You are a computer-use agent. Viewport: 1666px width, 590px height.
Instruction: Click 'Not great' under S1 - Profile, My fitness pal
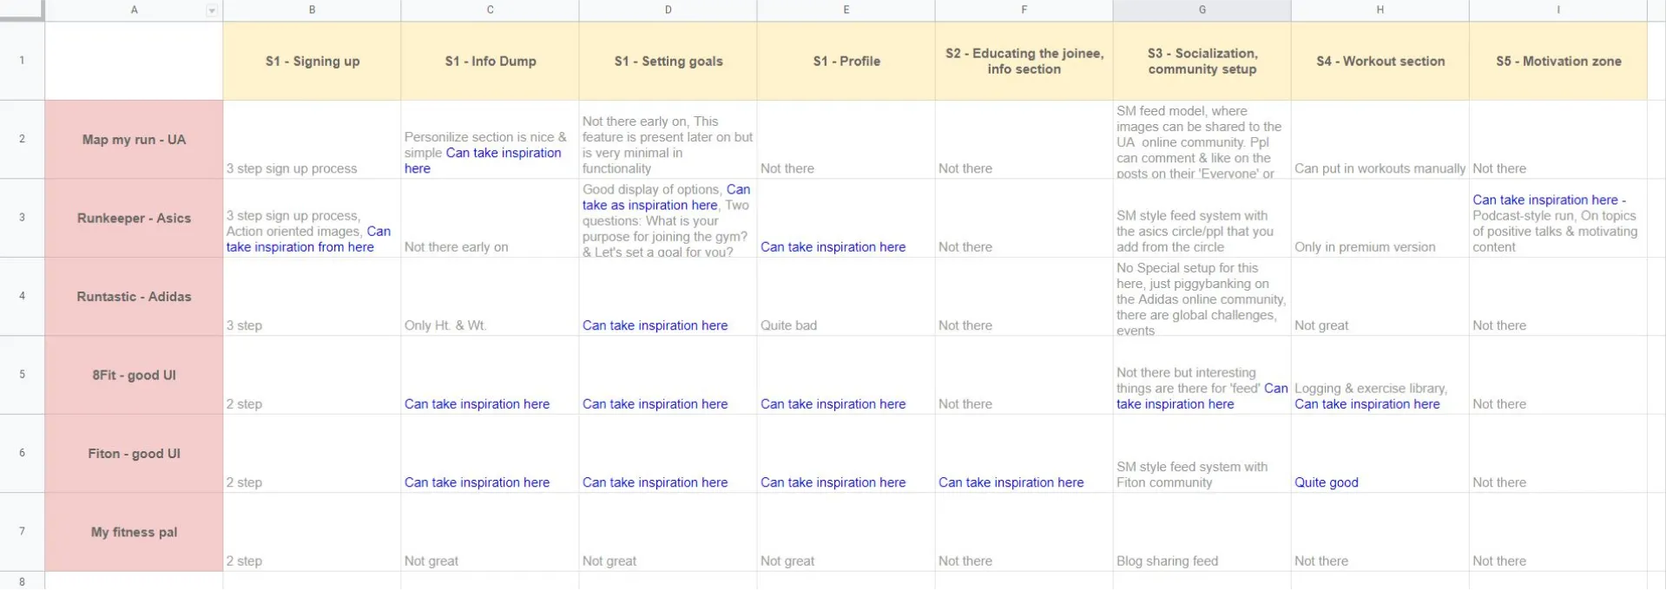(x=846, y=532)
